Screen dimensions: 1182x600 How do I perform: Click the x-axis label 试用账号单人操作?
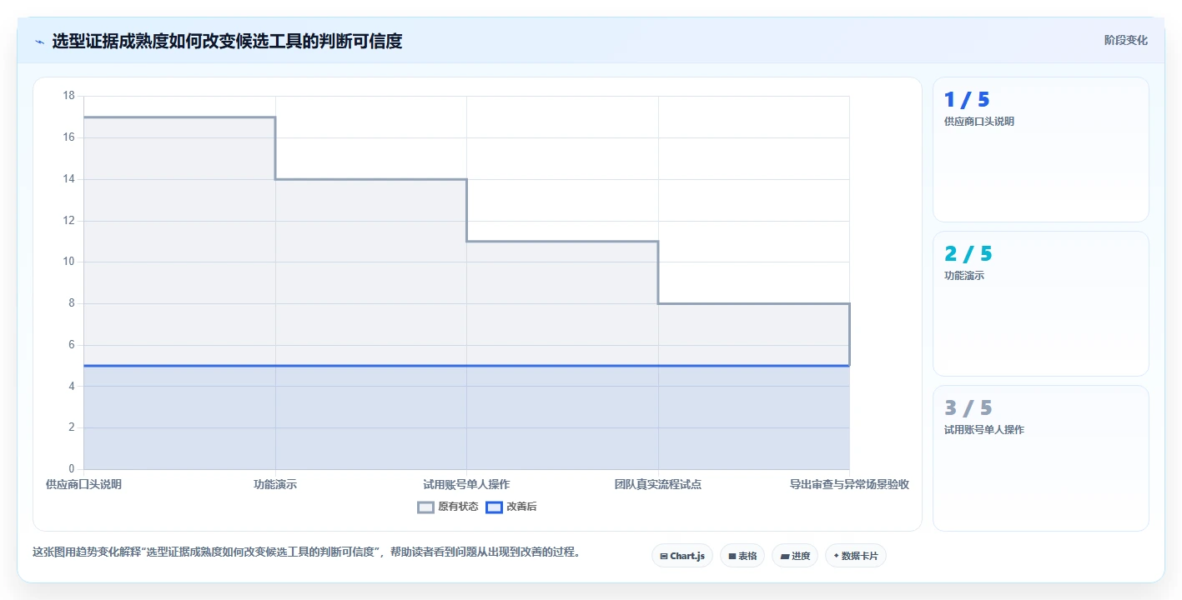[x=466, y=484]
